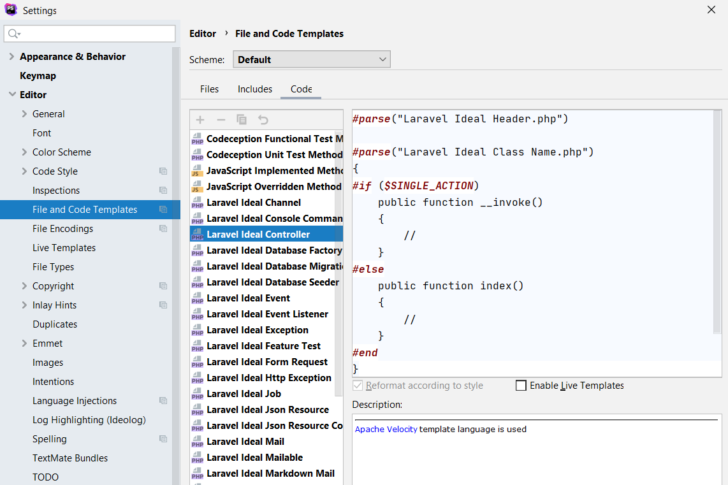Screen dimensions: 728x485
Task: Expand the Appearance & Behavior section
Action: click(x=11, y=56)
